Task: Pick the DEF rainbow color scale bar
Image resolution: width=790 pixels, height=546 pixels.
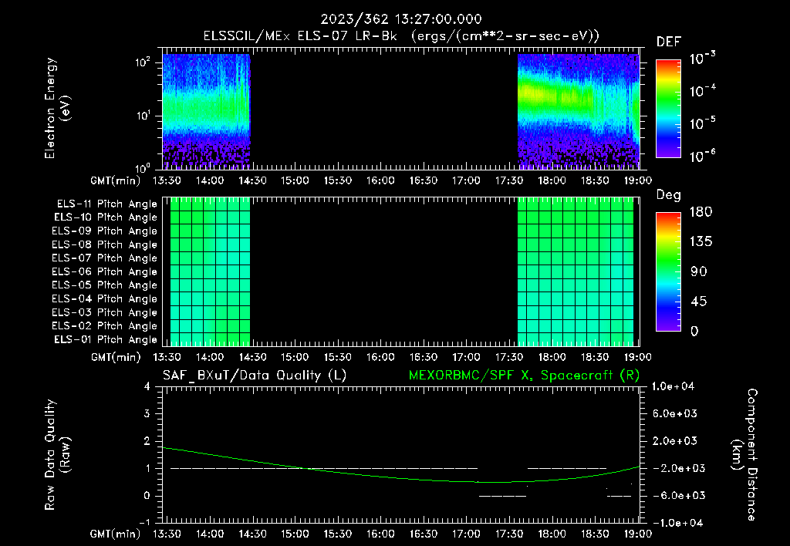Action: click(x=668, y=109)
